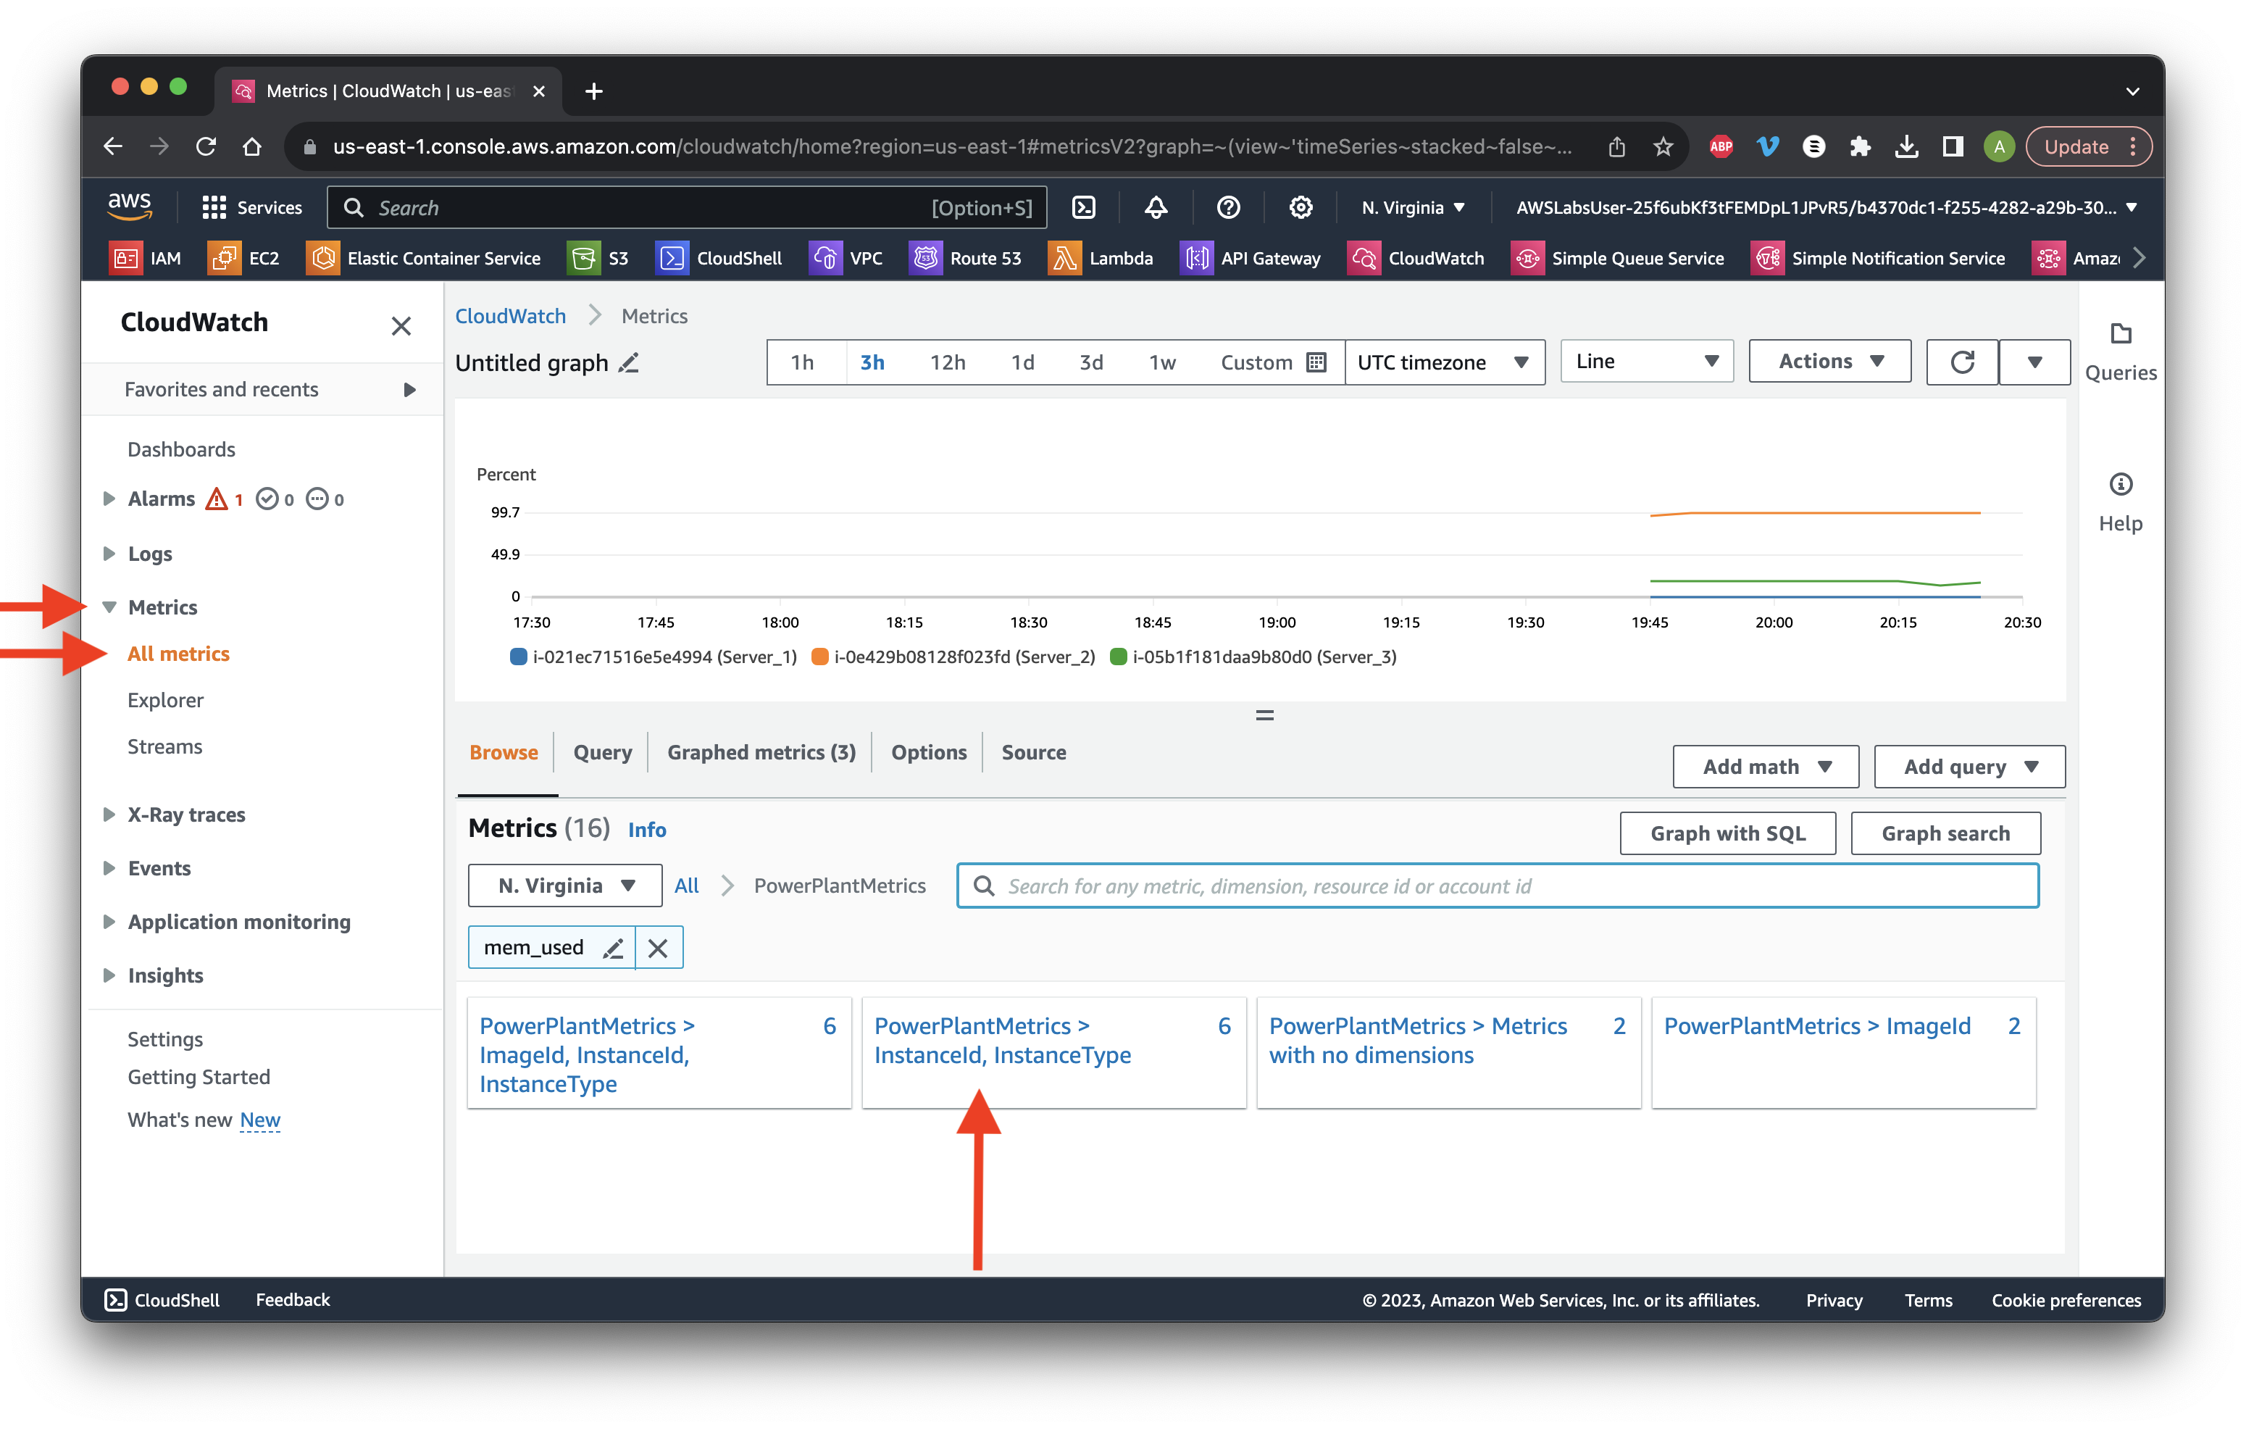The height and width of the screenshot is (1429, 2246).
Task: Open a new browser tab
Action: click(x=594, y=91)
